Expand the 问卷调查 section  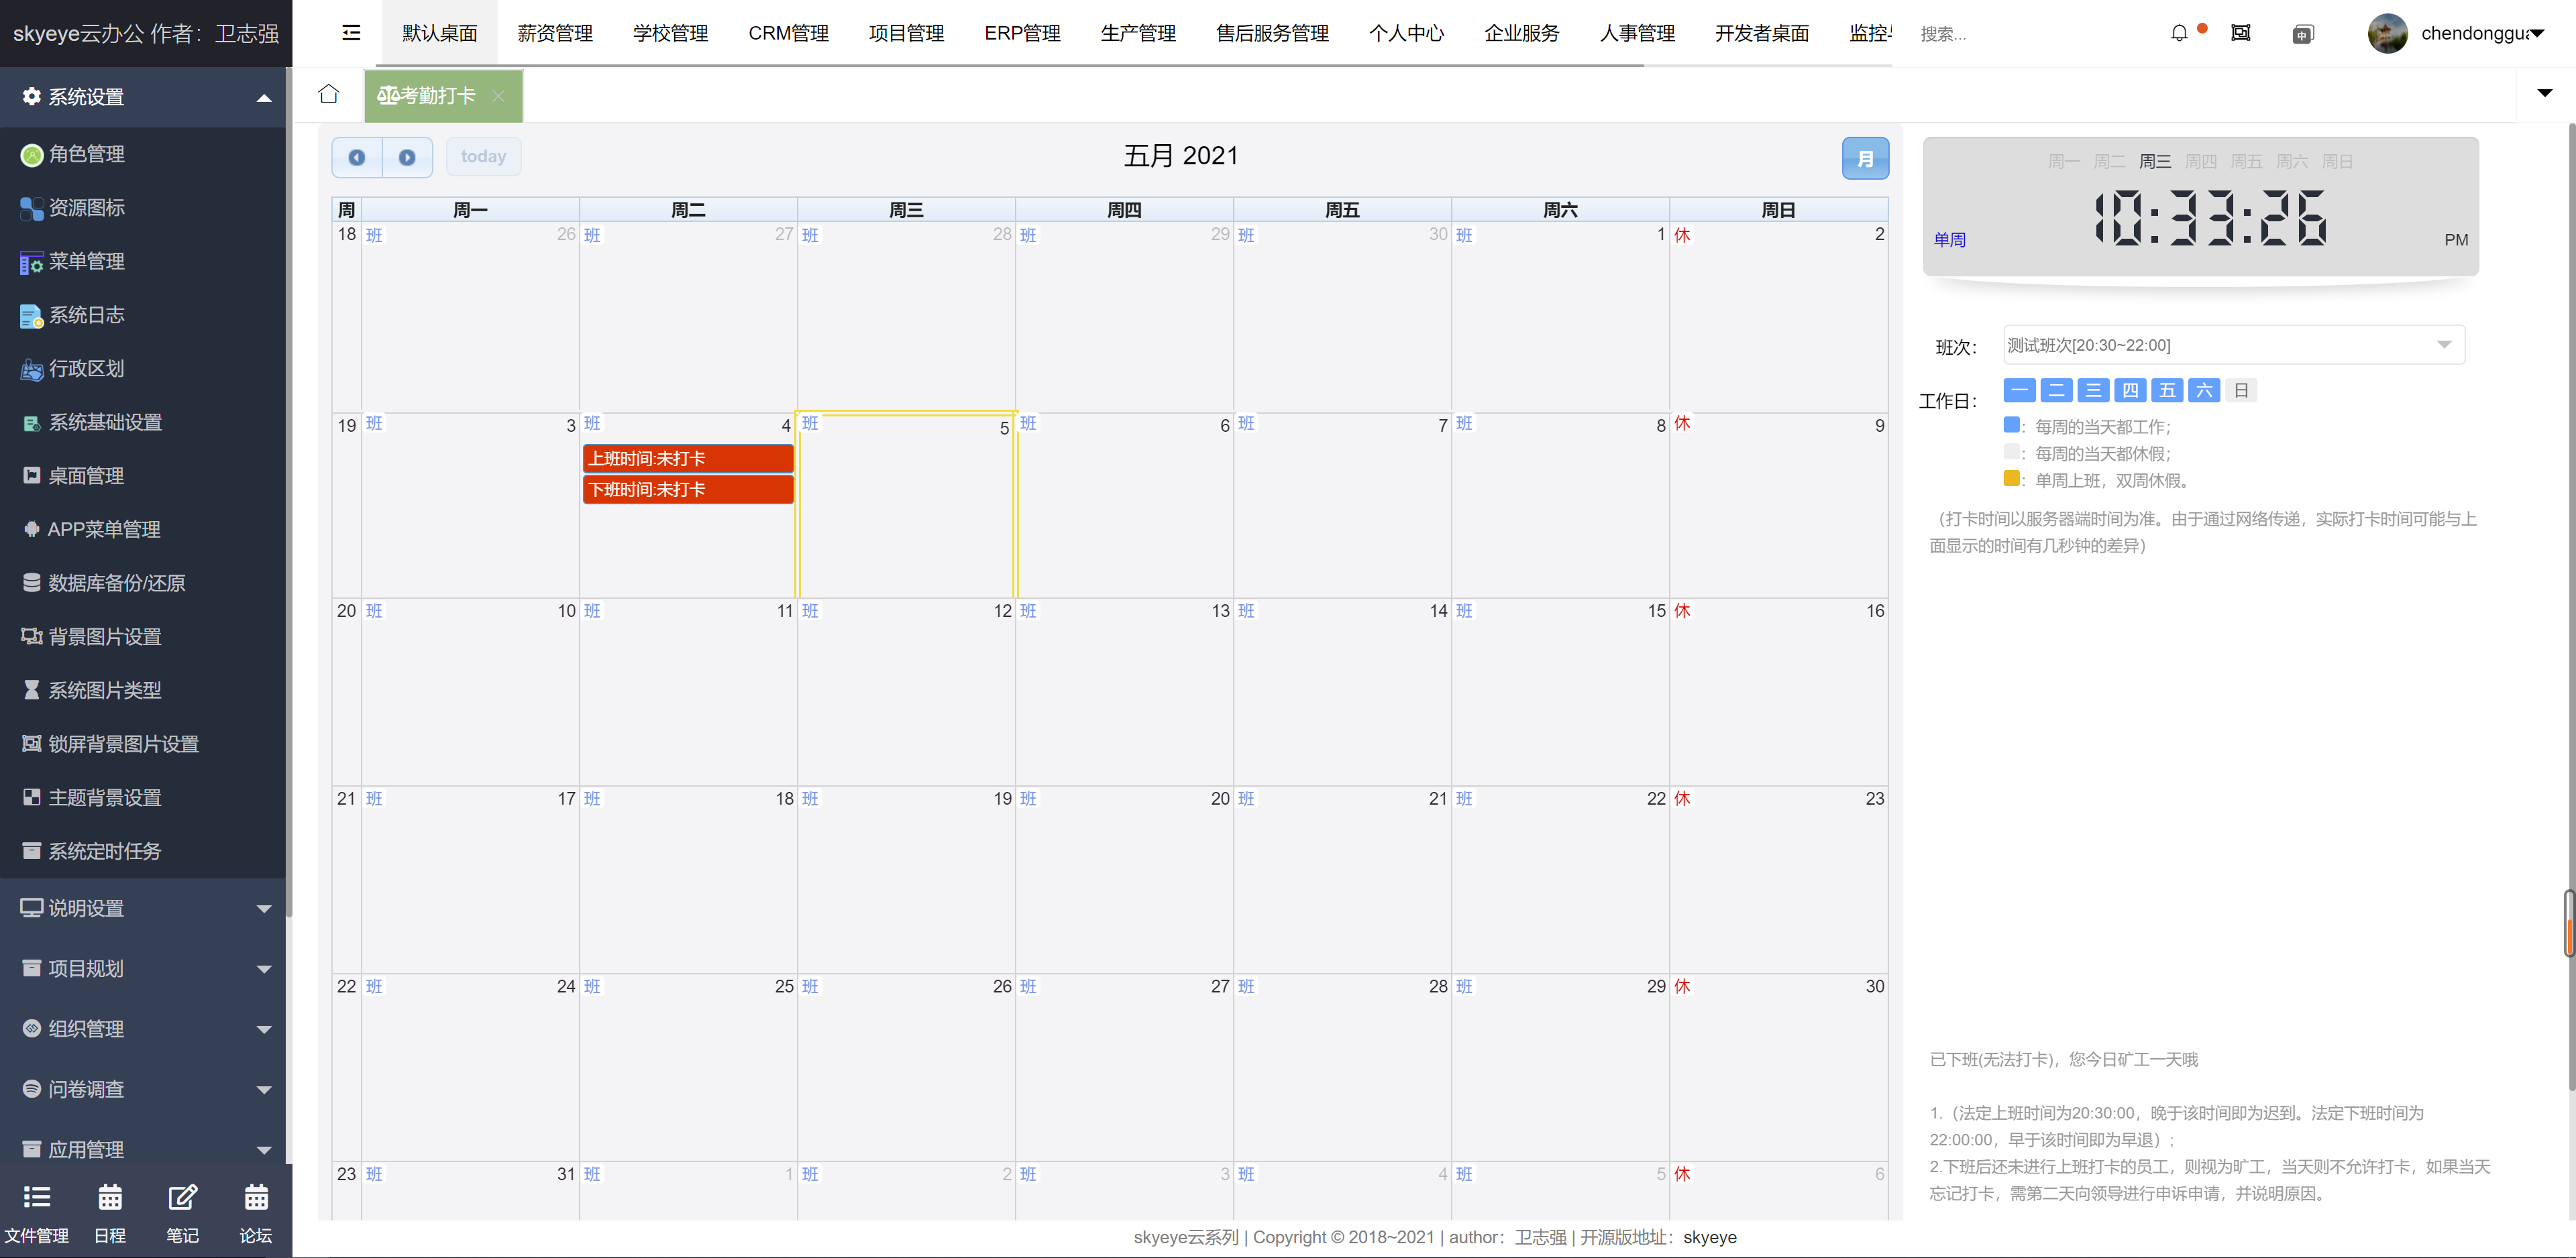(x=143, y=1089)
